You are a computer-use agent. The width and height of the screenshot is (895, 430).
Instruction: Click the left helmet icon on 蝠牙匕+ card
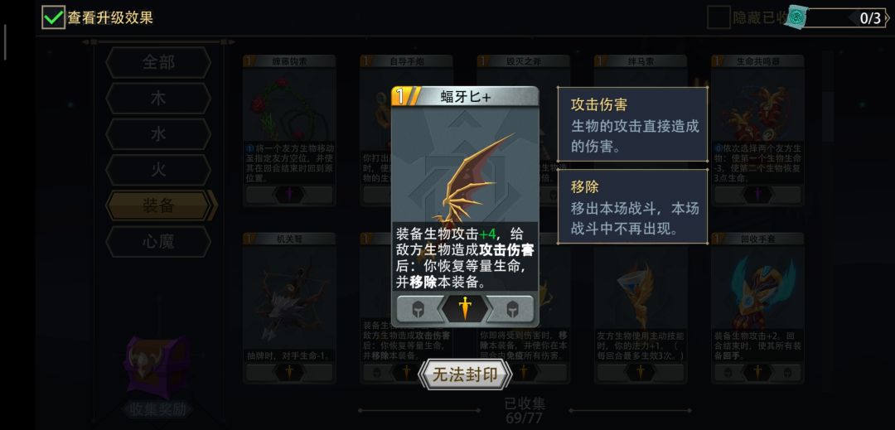click(418, 309)
